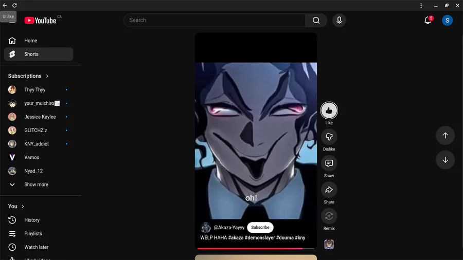Open the notifications bell

(x=428, y=21)
